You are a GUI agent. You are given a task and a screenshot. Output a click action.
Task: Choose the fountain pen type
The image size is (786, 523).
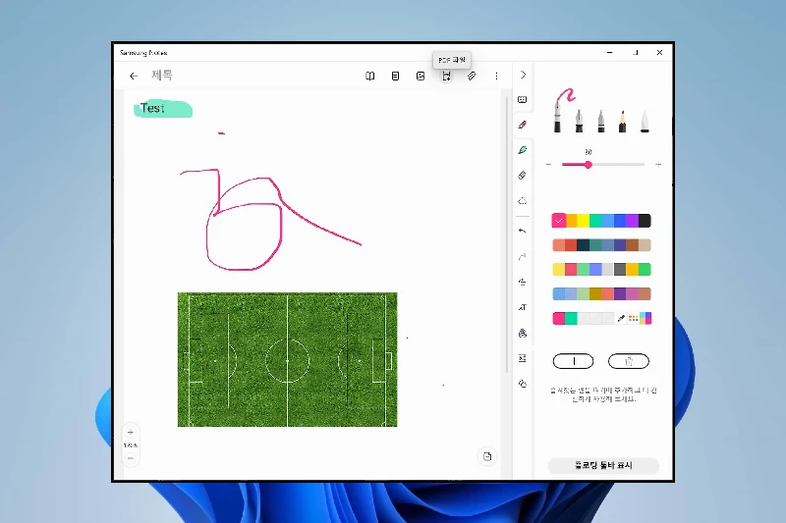click(x=579, y=121)
